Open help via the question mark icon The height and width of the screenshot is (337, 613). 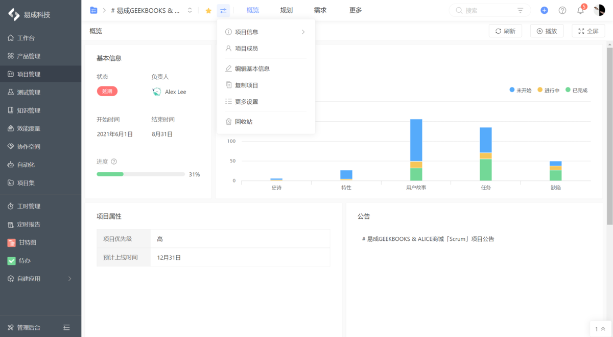(x=562, y=10)
